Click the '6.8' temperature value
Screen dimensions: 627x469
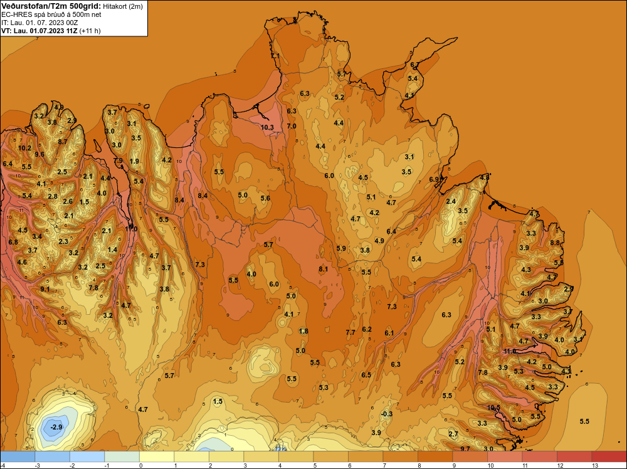(x=13, y=242)
